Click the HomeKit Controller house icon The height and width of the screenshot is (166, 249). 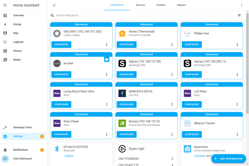coord(122,33)
